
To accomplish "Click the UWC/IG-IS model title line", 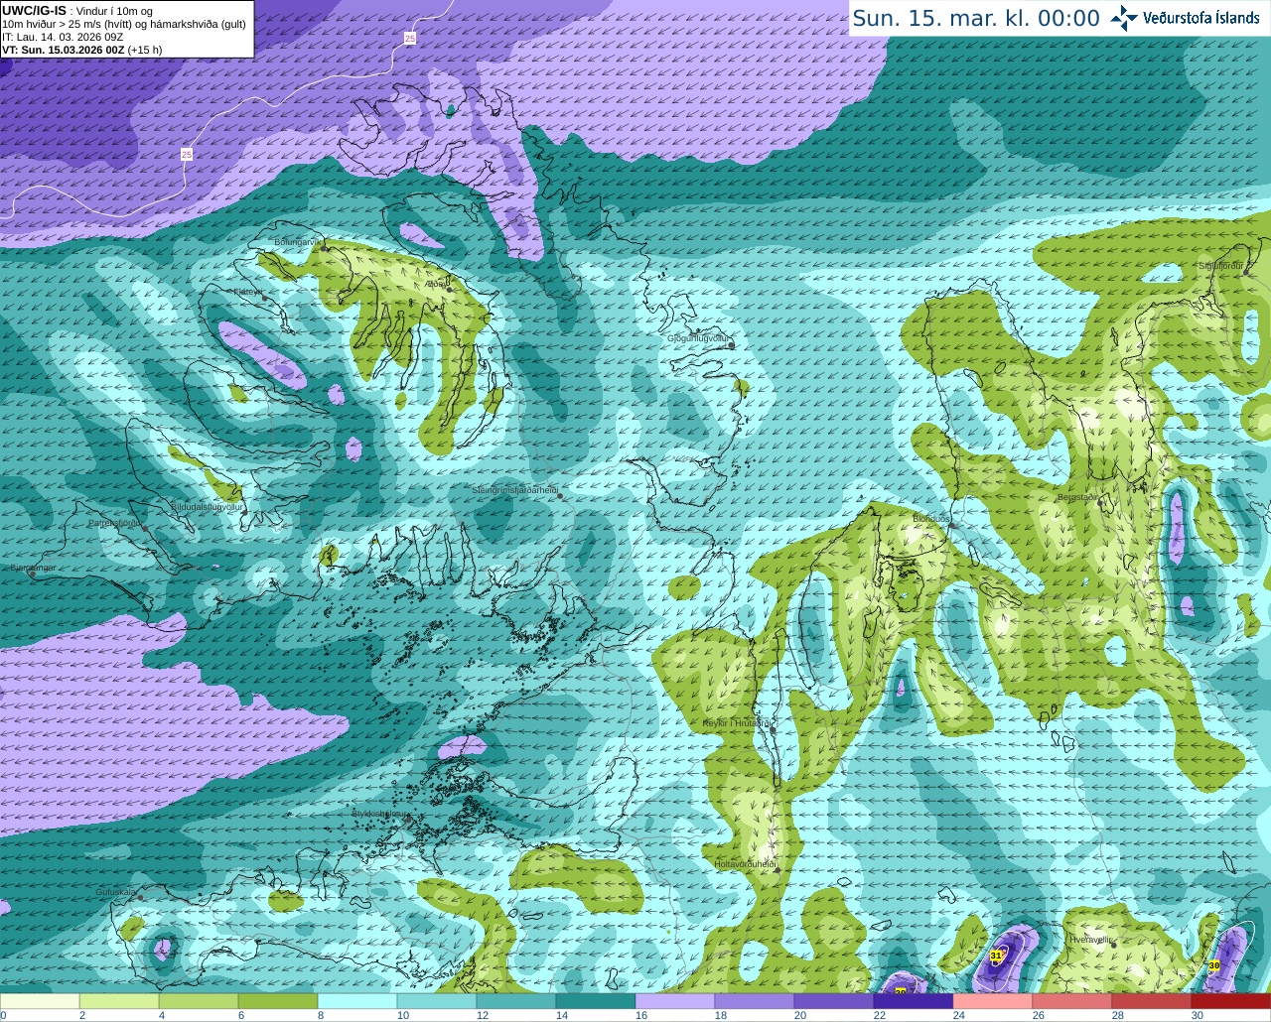I will point(77,11).
